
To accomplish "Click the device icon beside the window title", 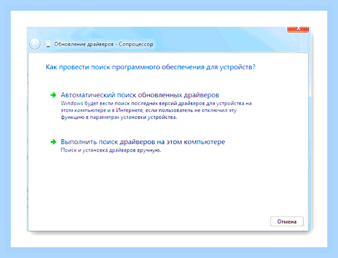I will coord(49,44).
